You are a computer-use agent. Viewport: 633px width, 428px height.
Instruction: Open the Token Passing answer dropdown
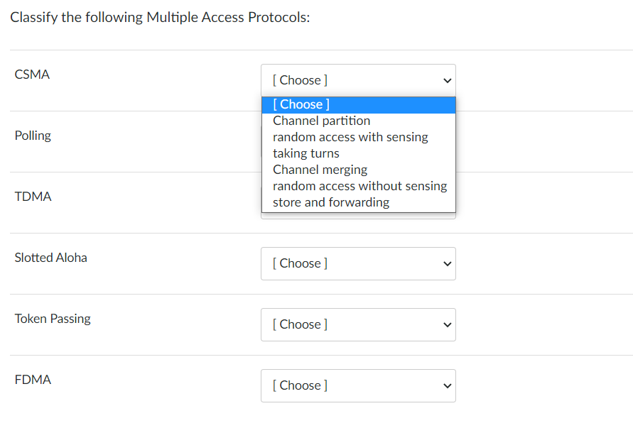pos(358,324)
